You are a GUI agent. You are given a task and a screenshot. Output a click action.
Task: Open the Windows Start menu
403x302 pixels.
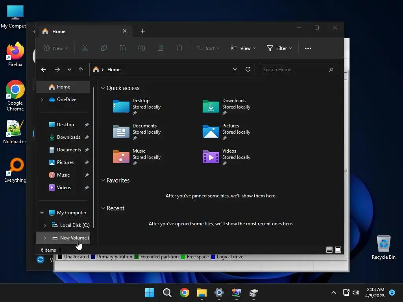[150, 293]
